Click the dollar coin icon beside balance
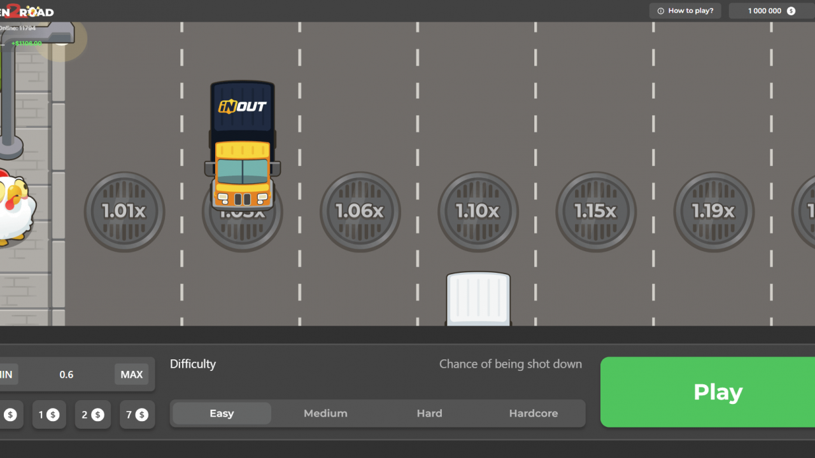This screenshot has height=458, width=815. click(x=791, y=11)
